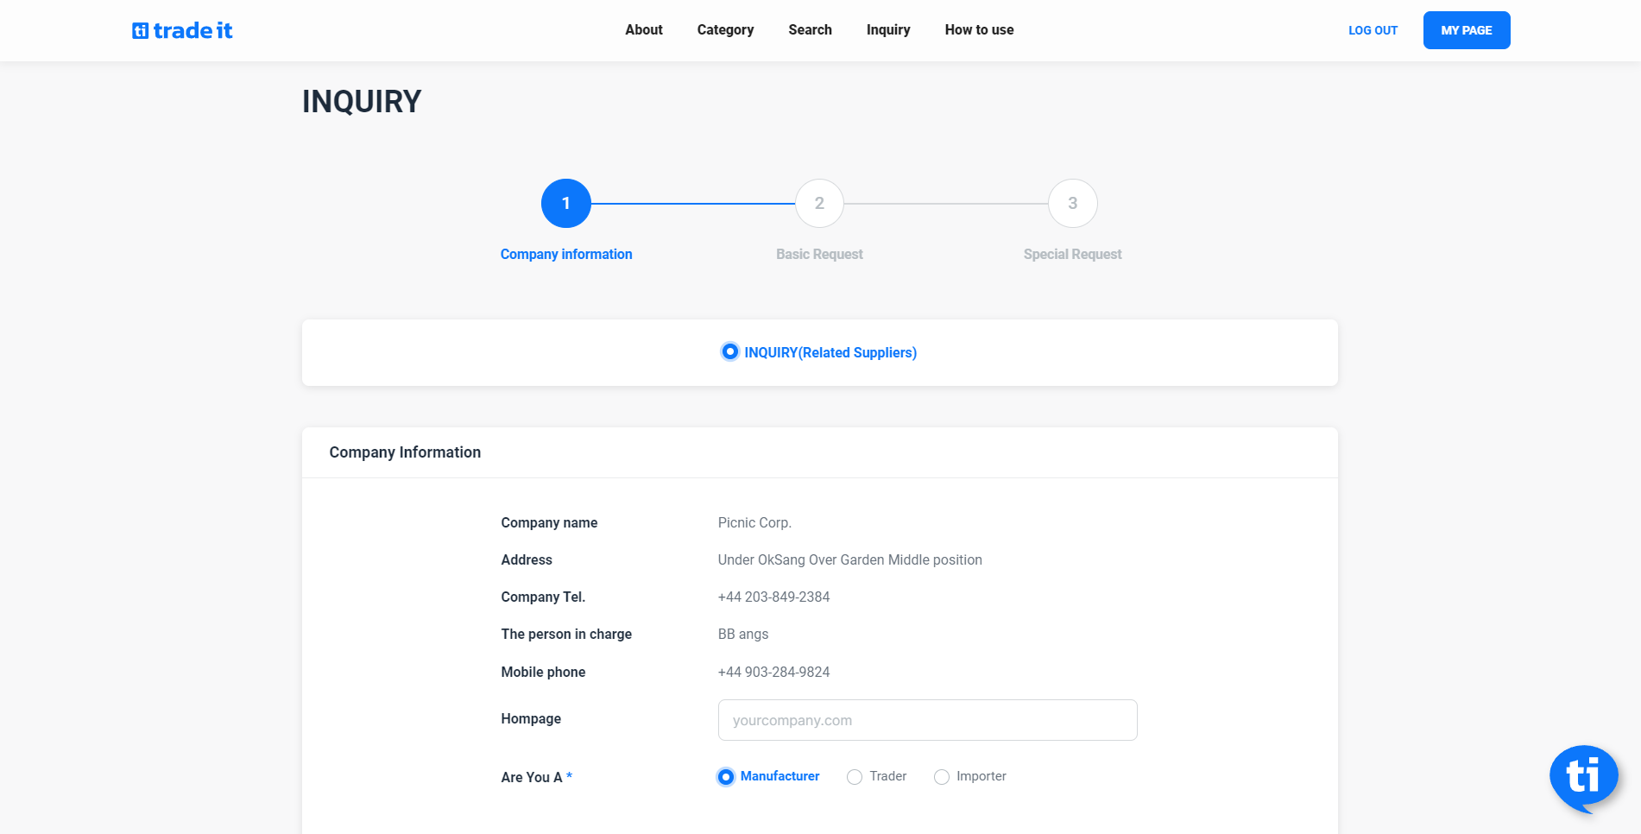
Task: Click the Company information step label
Action: [x=566, y=255]
